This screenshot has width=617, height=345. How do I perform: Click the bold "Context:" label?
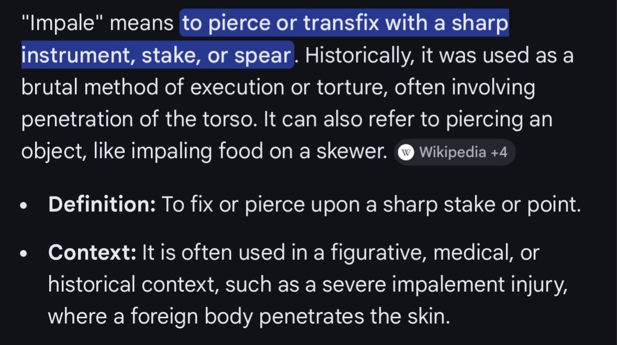pos(92,253)
